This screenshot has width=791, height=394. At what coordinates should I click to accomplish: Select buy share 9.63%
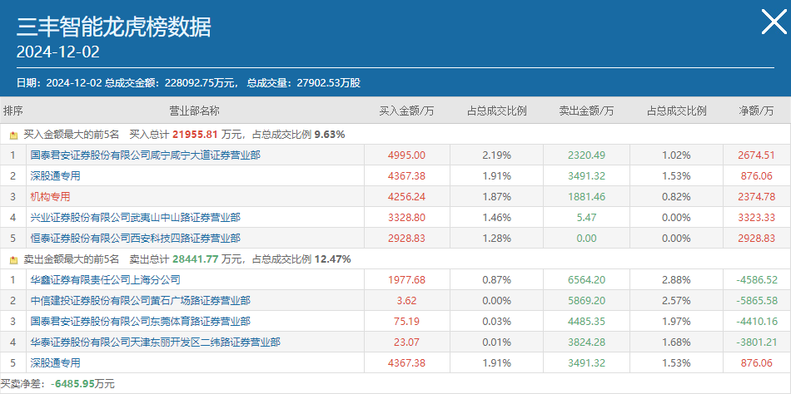tap(330, 135)
